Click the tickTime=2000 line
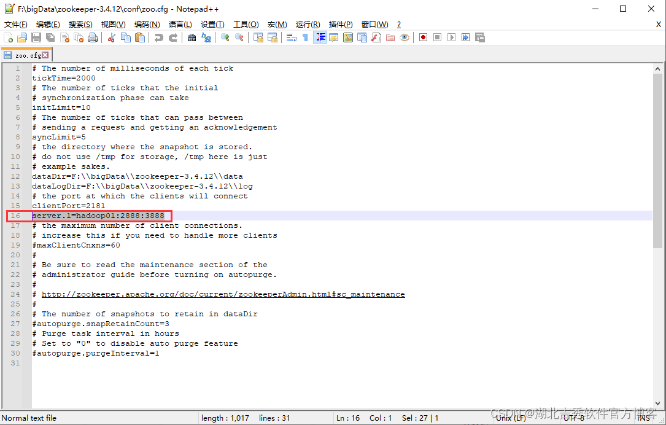The width and height of the screenshot is (666, 425). pyautogui.click(x=64, y=78)
